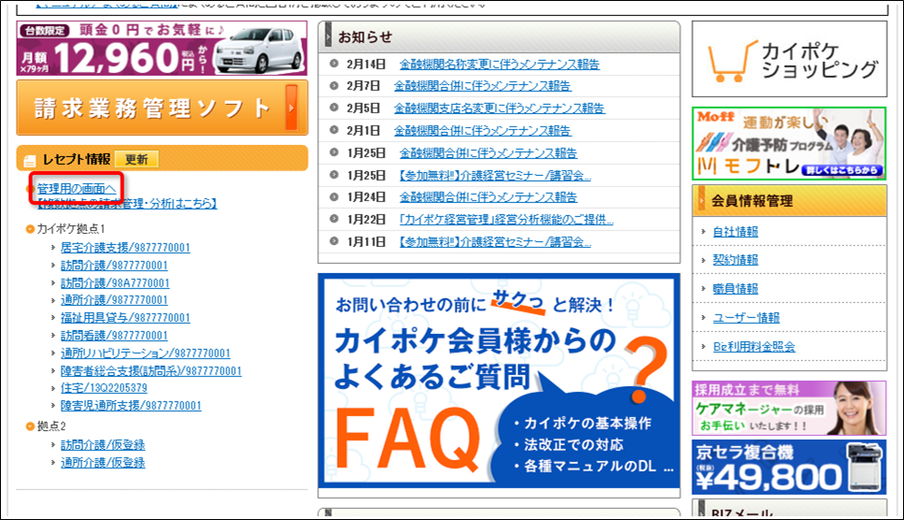
Task: Open the car lease 12,960円 ad banner
Action: 161,49
